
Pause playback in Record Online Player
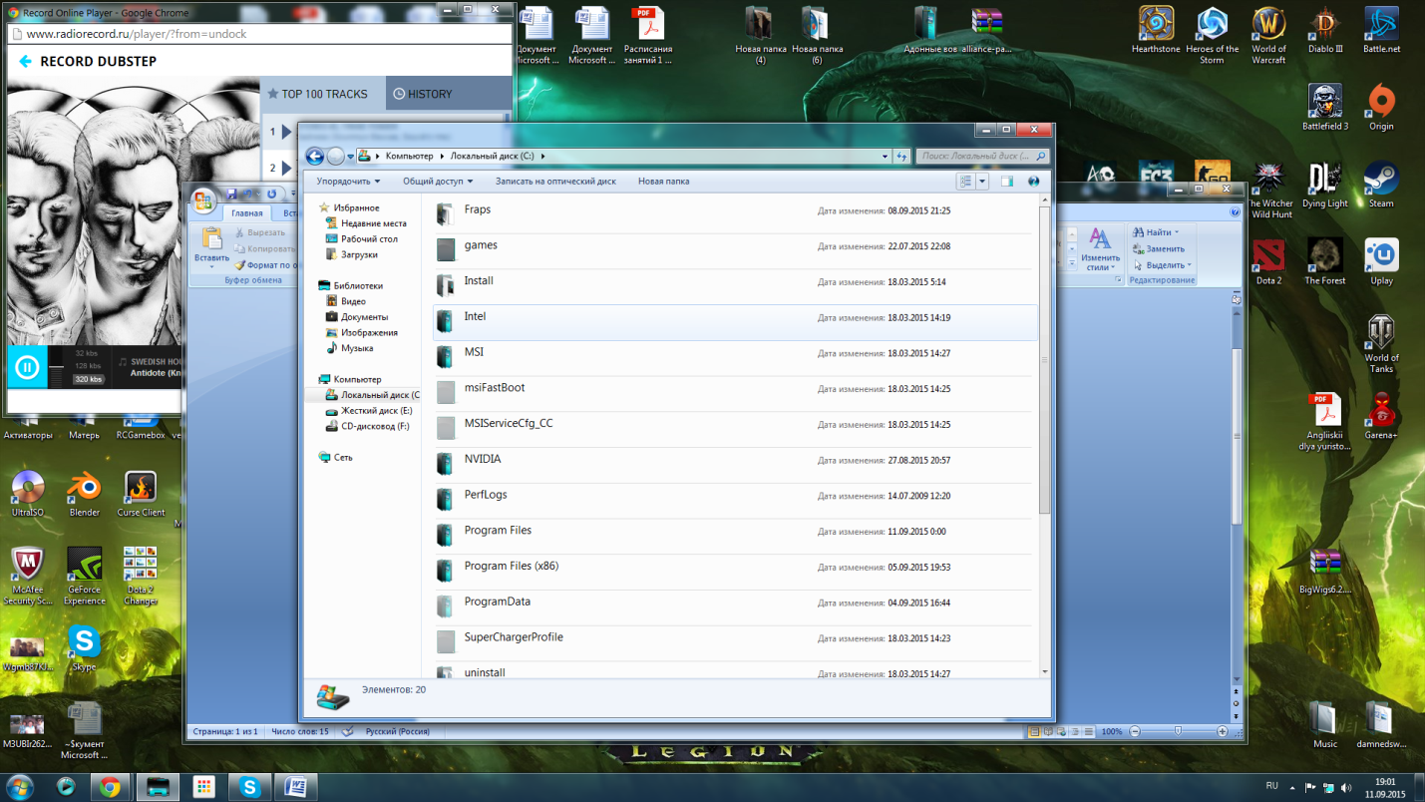click(x=27, y=367)
